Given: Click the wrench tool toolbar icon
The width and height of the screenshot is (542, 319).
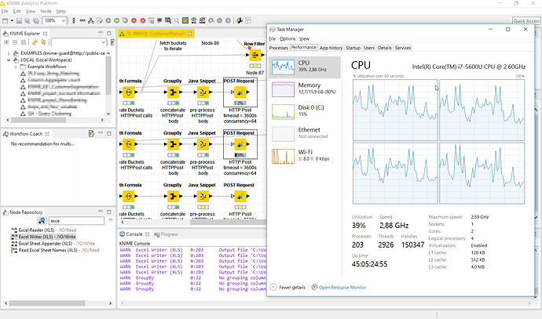Looking at the screenshot, I should 240,20.
